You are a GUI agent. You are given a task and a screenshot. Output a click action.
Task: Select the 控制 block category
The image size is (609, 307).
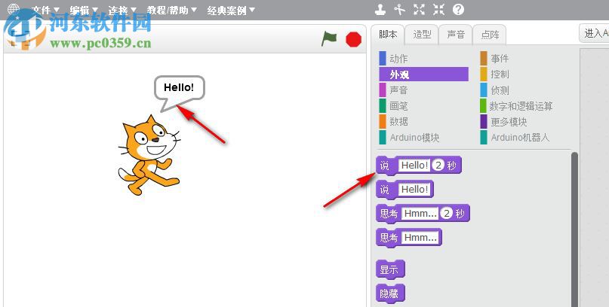coord(524,74)
